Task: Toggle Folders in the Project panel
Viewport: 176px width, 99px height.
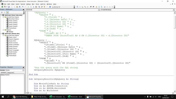Action: tap(7, 12)
